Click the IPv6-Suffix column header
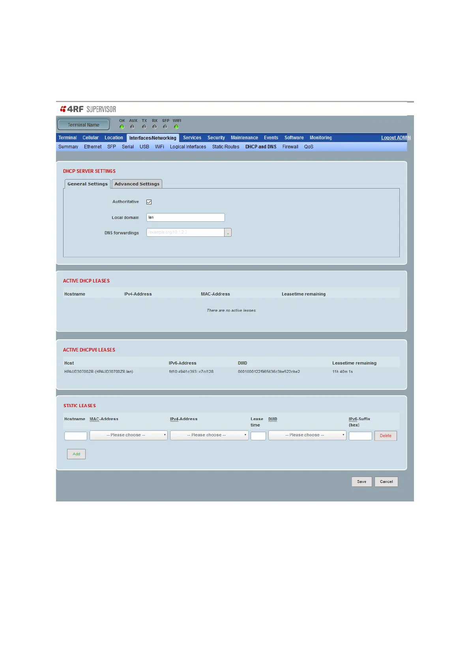The image size is (470, 664). 360,422
